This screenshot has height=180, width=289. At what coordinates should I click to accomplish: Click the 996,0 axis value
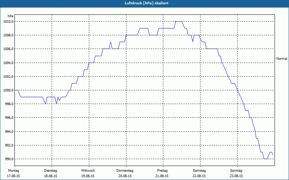[9, 118]
